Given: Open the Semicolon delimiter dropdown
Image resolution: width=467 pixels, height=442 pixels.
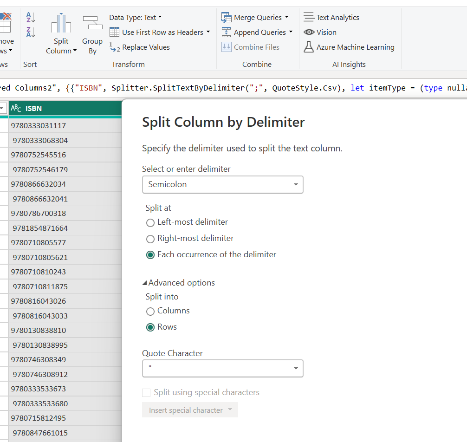Looking at the screenshot, I should pyautogui.click(x=223, y=185).
